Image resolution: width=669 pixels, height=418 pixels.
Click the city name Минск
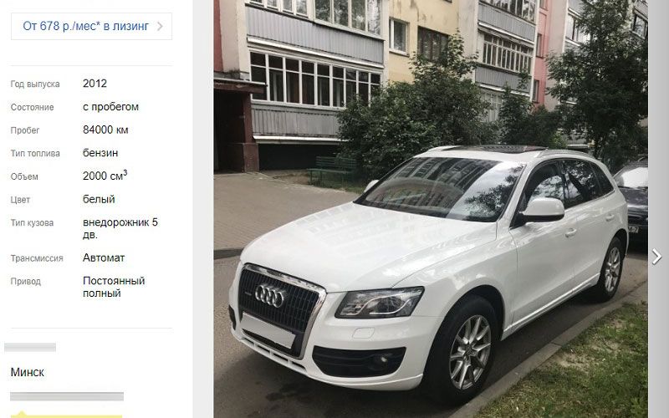[x=28, y=372]
